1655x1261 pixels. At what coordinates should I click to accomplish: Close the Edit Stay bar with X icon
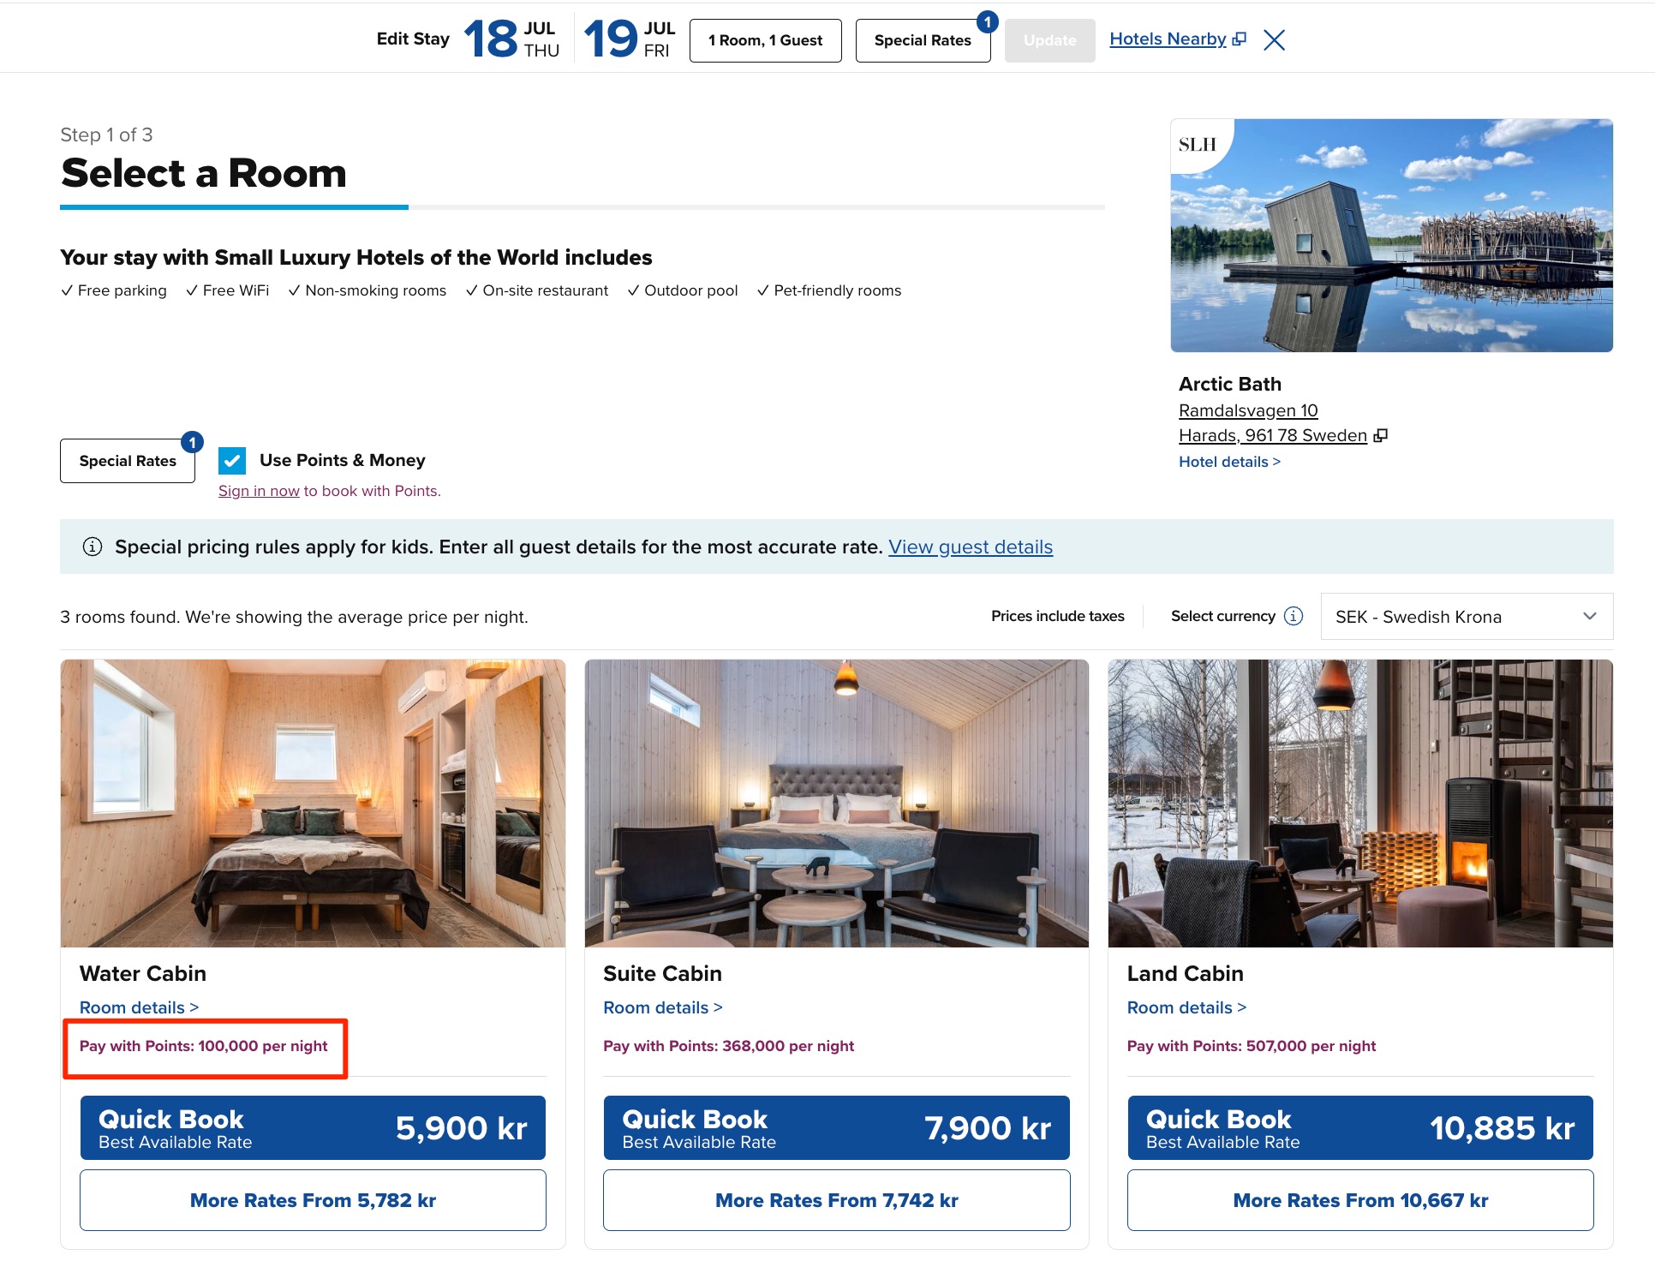[x=1274, y=40]
